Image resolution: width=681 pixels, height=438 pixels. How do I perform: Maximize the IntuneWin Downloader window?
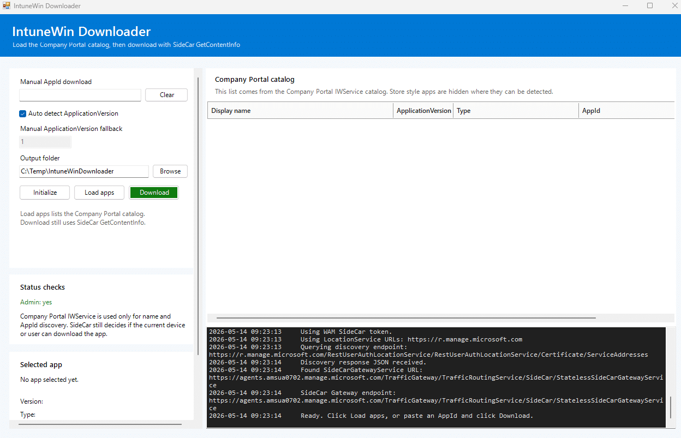click(650, 5)
